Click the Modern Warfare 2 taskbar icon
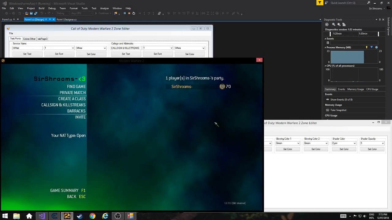Screen dimensions: 392x220 67,216
